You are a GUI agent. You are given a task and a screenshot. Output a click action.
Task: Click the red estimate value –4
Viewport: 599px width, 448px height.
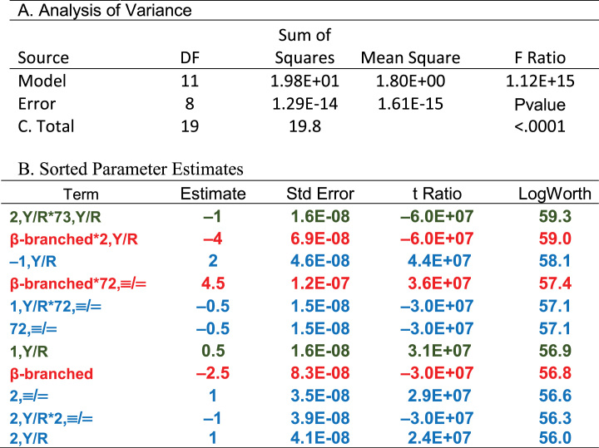tap(213, 239)
